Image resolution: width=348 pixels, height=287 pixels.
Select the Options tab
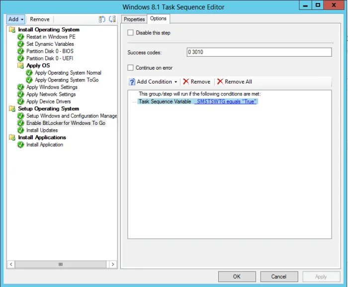158,18
